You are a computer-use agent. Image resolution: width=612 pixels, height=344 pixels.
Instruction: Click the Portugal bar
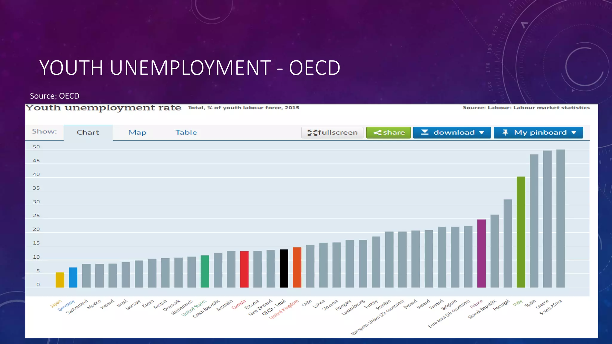pos(508,243)
